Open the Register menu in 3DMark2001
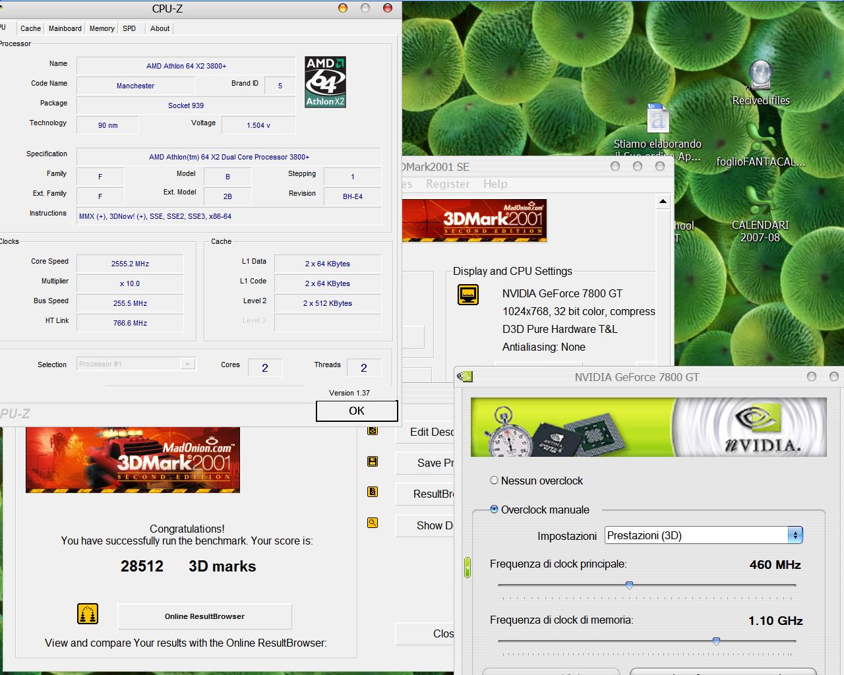844x675 pixels. pyautogui.click(x=448, y=184)
